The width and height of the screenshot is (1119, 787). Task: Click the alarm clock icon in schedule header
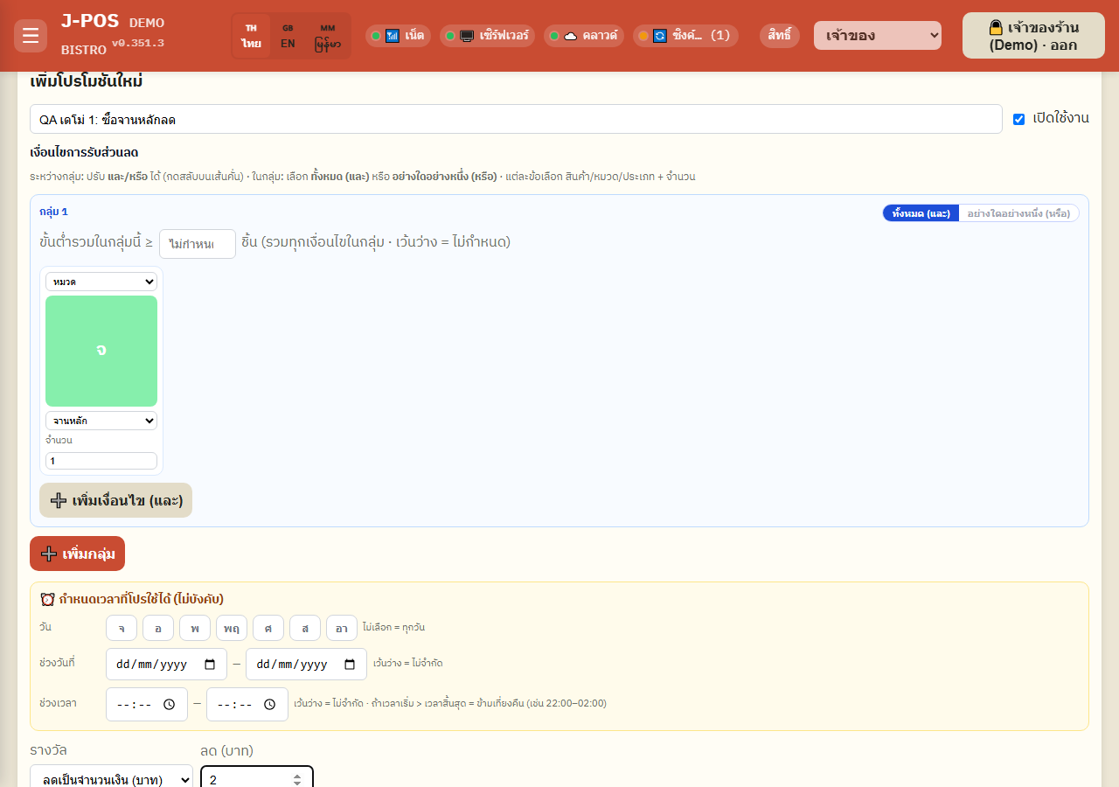(48, 599)
